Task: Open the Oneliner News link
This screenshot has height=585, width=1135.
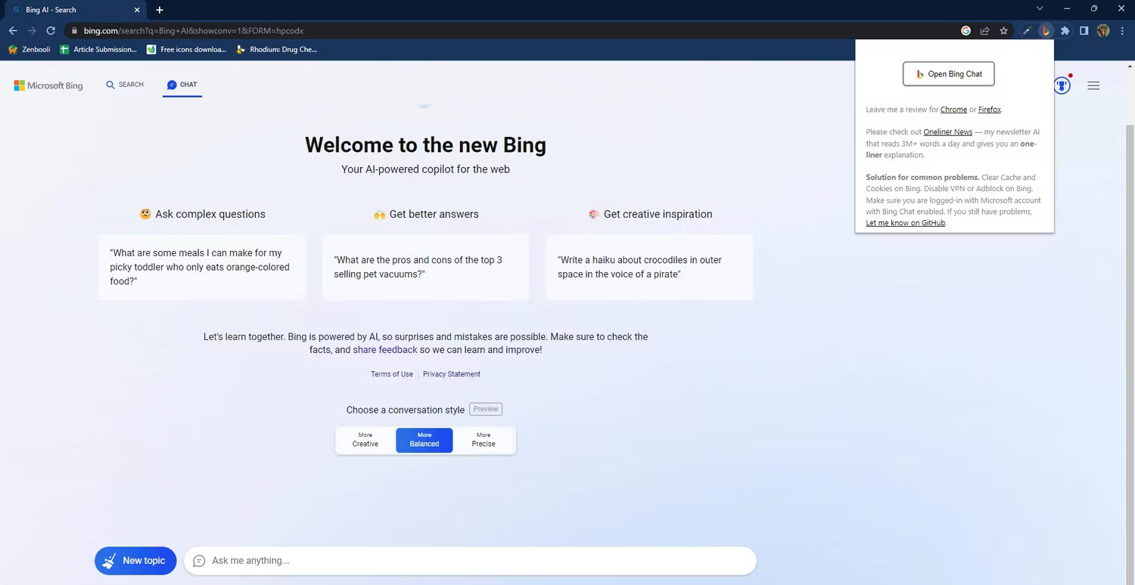Action: [x=947, y=132]
